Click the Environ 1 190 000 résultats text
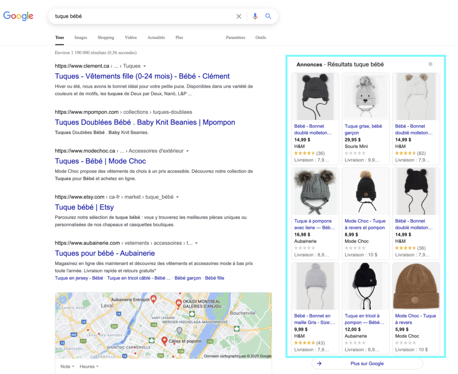This screenshot has height=374, width=458. click(96, 53)
